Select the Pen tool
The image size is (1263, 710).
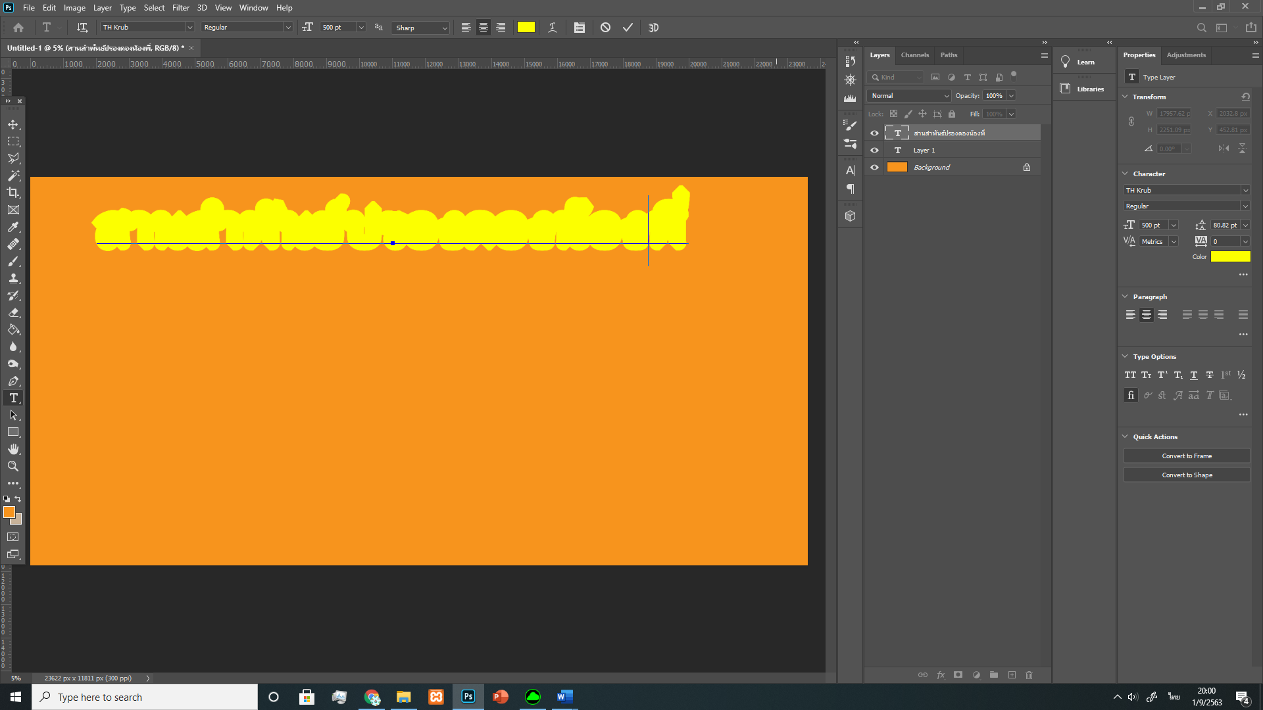point(13,381)
